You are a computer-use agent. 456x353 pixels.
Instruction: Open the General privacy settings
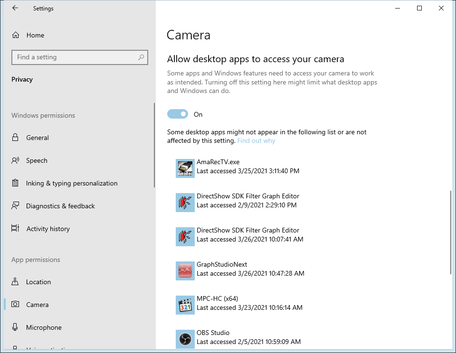[38, 138]
